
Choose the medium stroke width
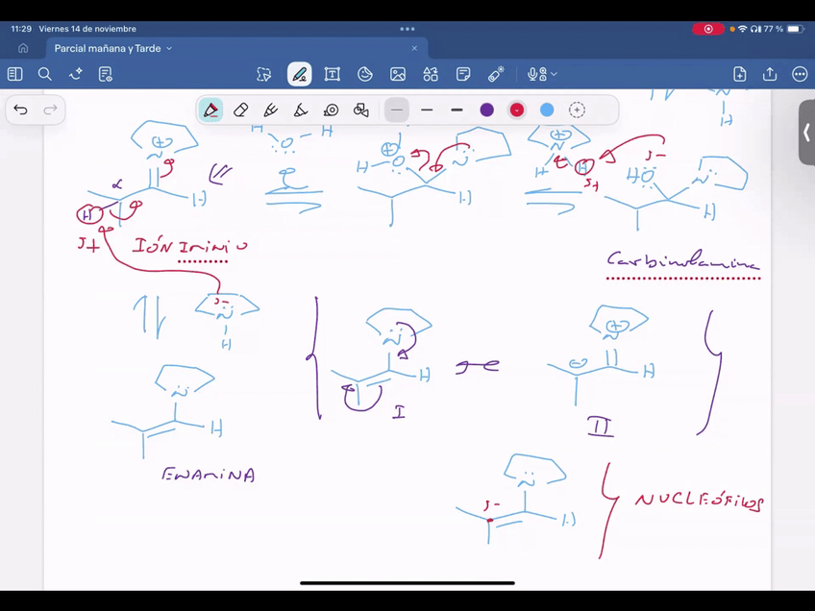pyautogui.click(x=427, y=110)
